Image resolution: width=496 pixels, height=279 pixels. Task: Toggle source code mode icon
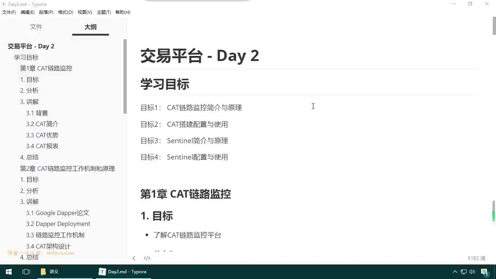tap(147, 258)
